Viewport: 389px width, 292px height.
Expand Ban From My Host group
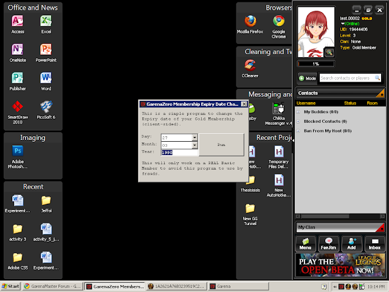(x=298, y=131)
